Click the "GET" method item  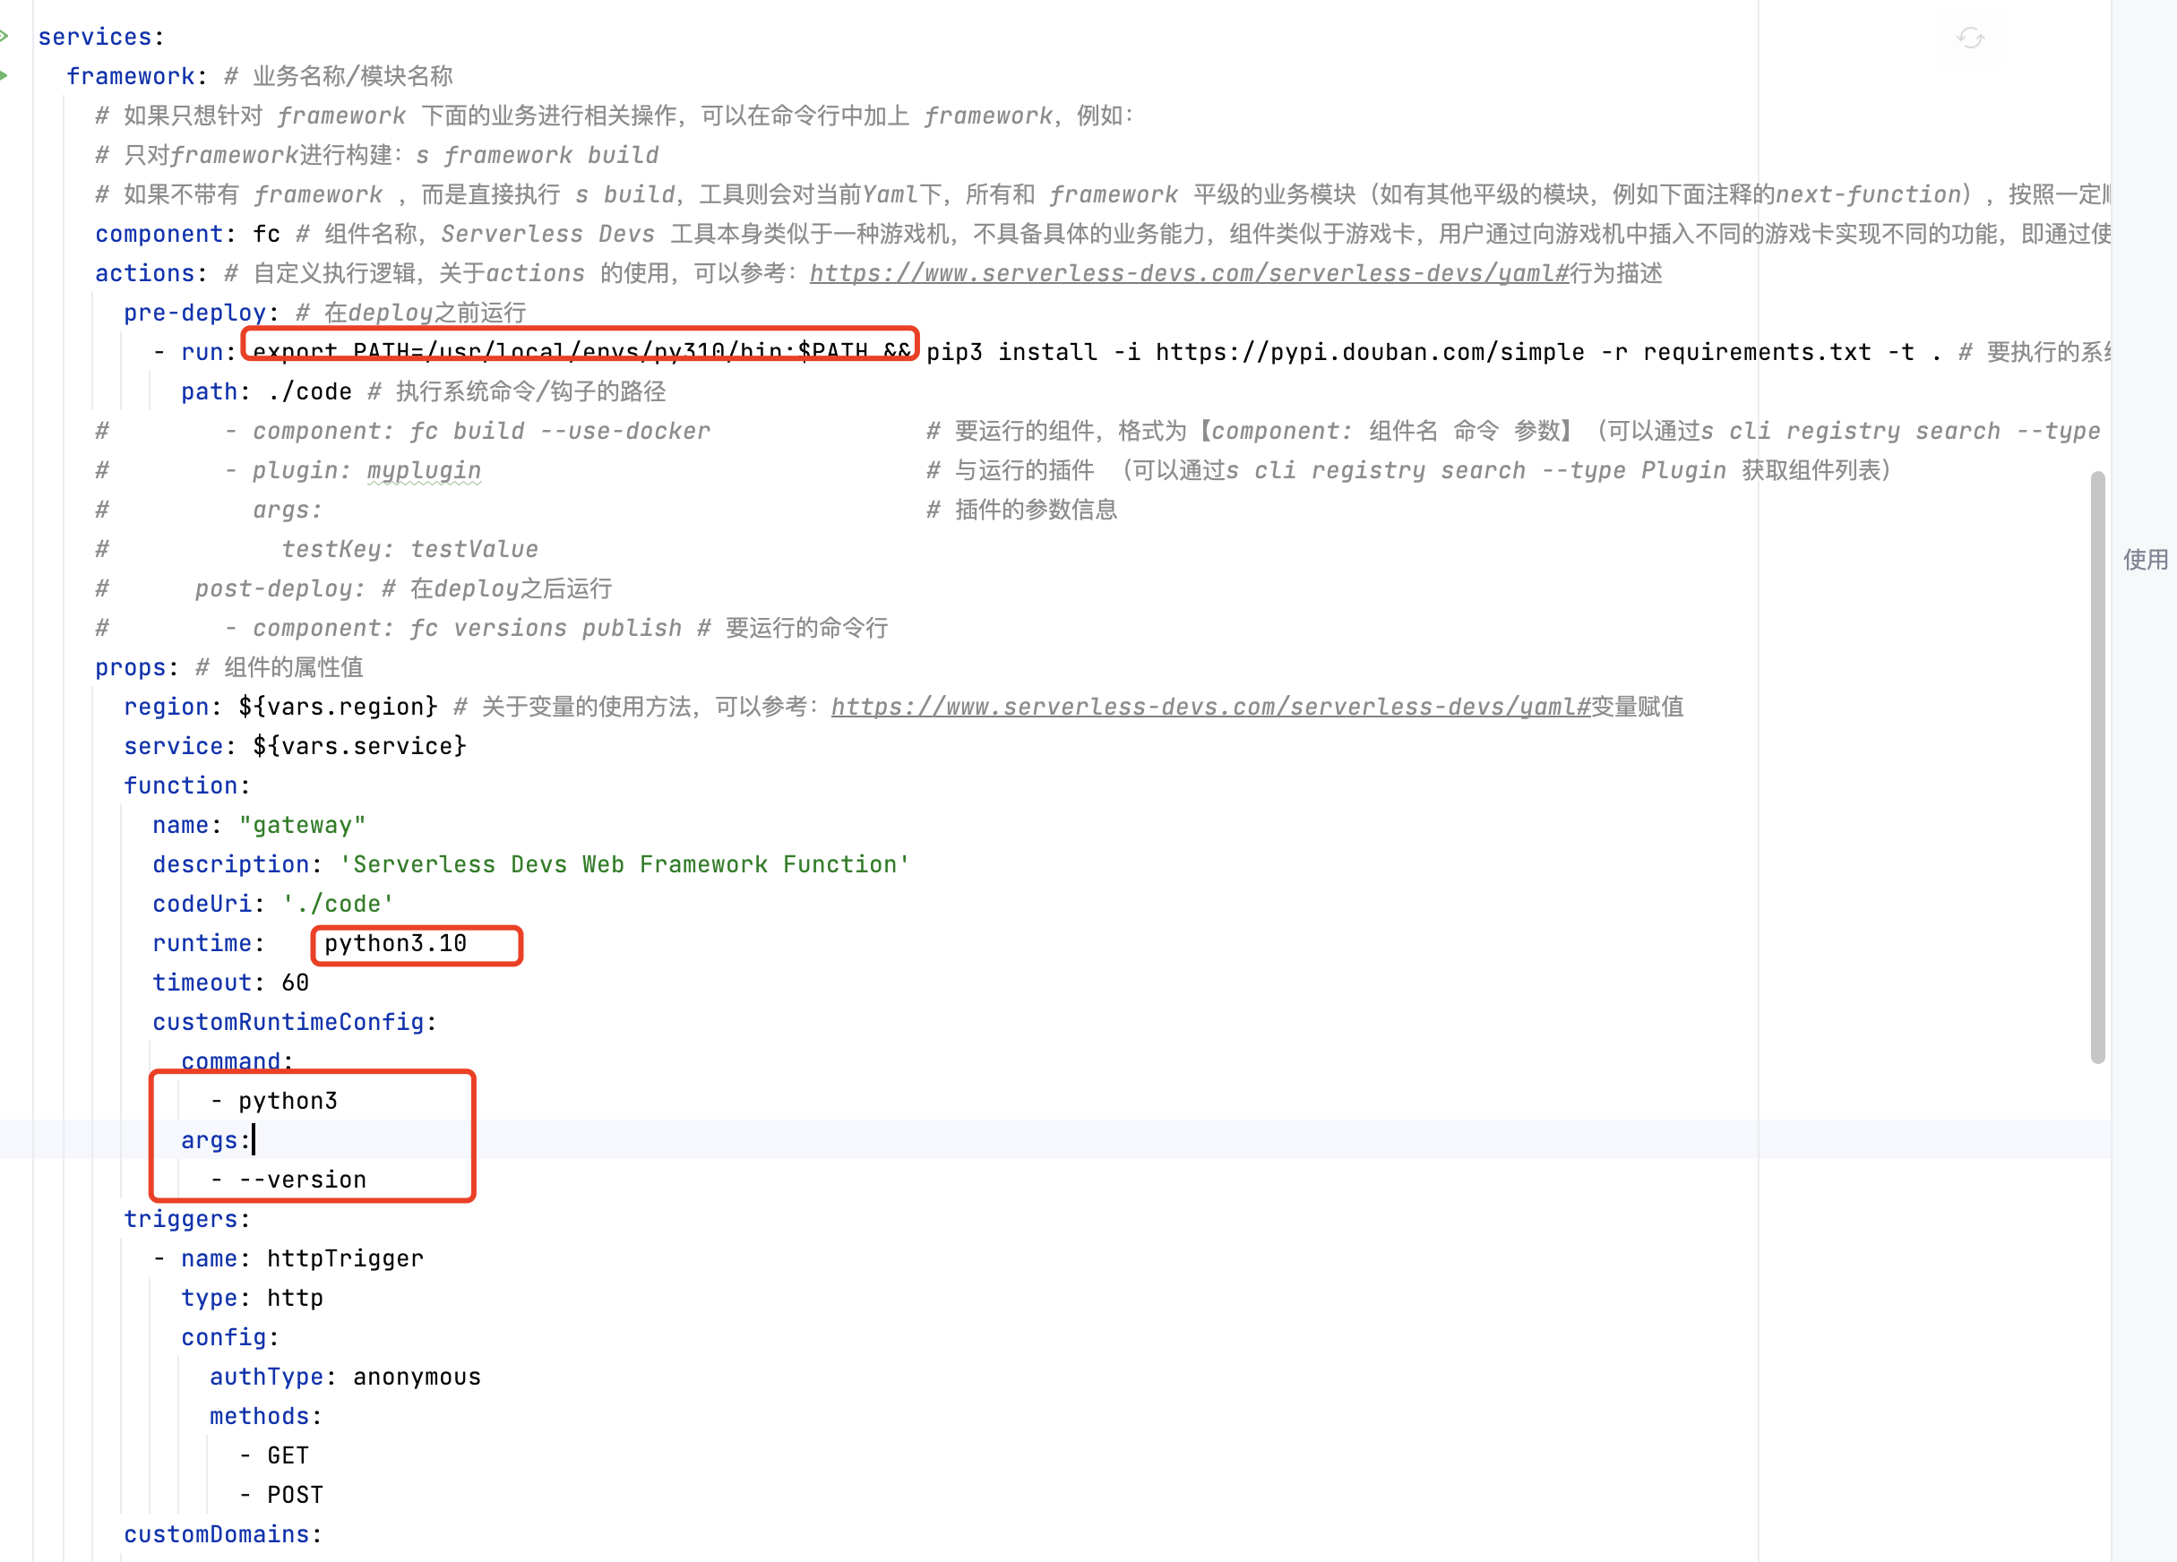click(x=288, y=1455)
